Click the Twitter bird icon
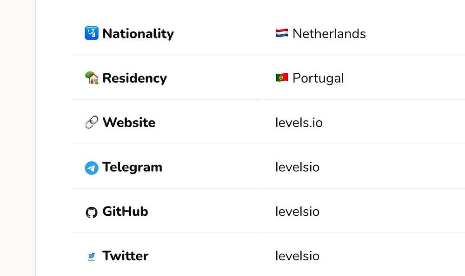 pos(92,256)
